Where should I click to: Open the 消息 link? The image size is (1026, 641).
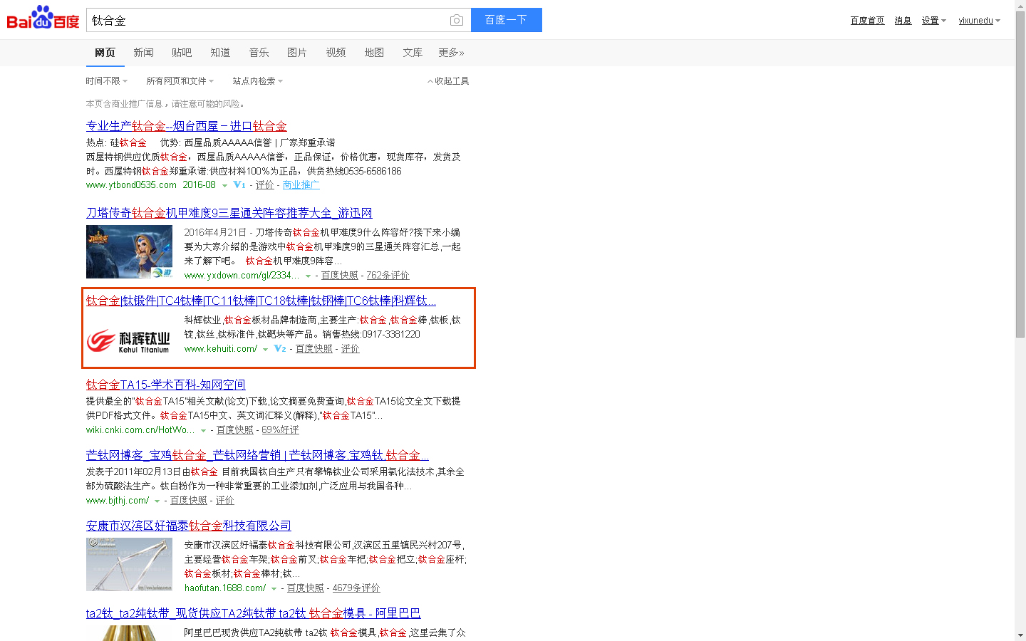coord(903,21)
